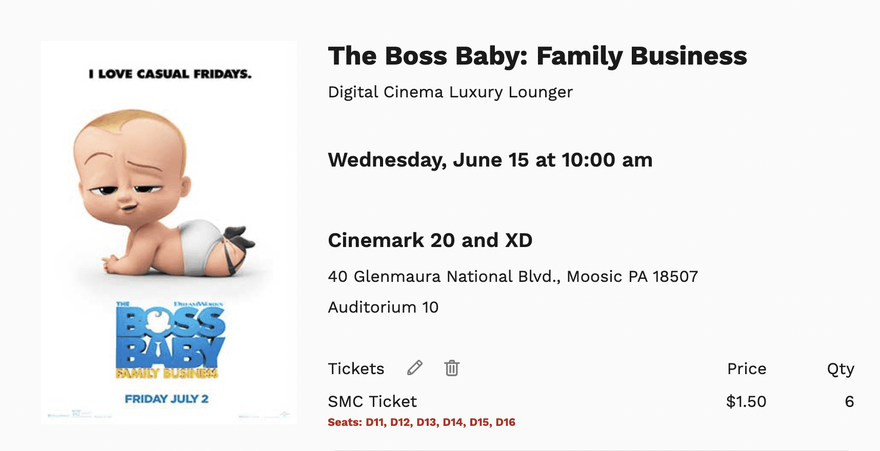The width and height of the screenshot is (880, 451).
Task: Click the SMC Ticket row label
Action: point(372,402)
